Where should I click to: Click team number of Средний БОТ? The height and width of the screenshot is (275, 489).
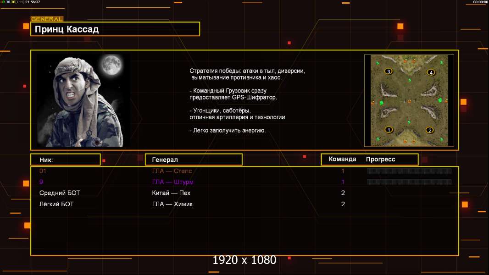pyautogui.click(x=343, y=193)
